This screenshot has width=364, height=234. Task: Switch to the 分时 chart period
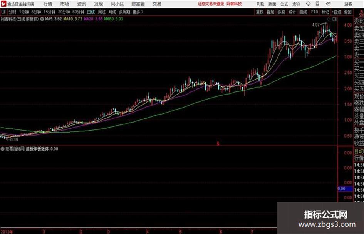[x=12, y=12]
